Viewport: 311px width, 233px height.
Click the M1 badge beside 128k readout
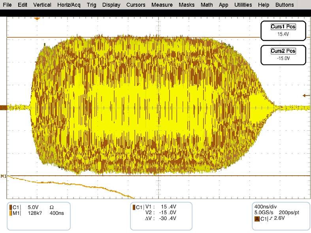tap(15, 213)
